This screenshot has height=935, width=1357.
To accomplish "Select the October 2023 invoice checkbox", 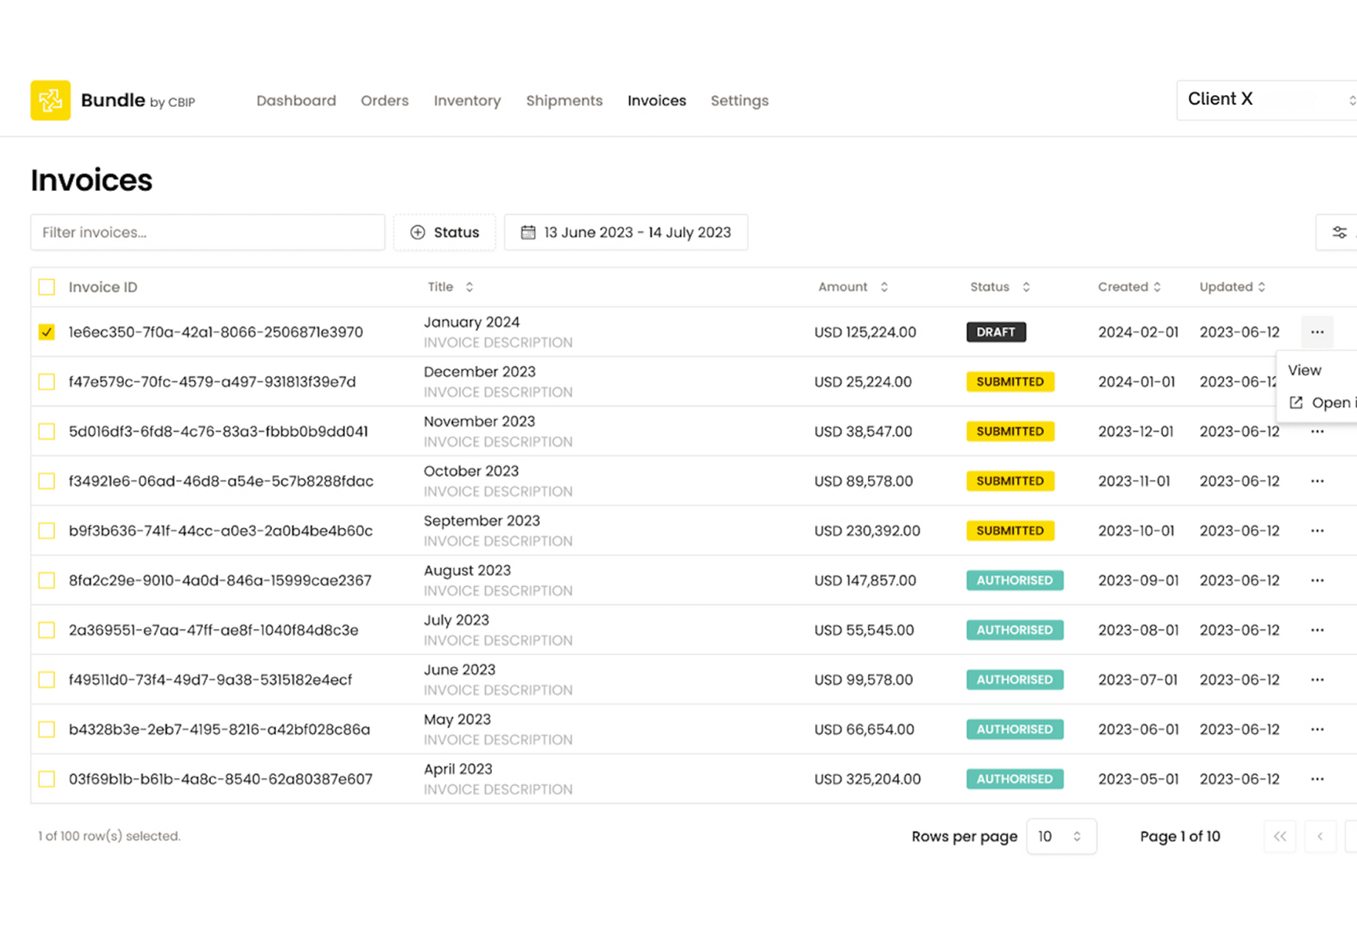I will (x=46, y=481).
